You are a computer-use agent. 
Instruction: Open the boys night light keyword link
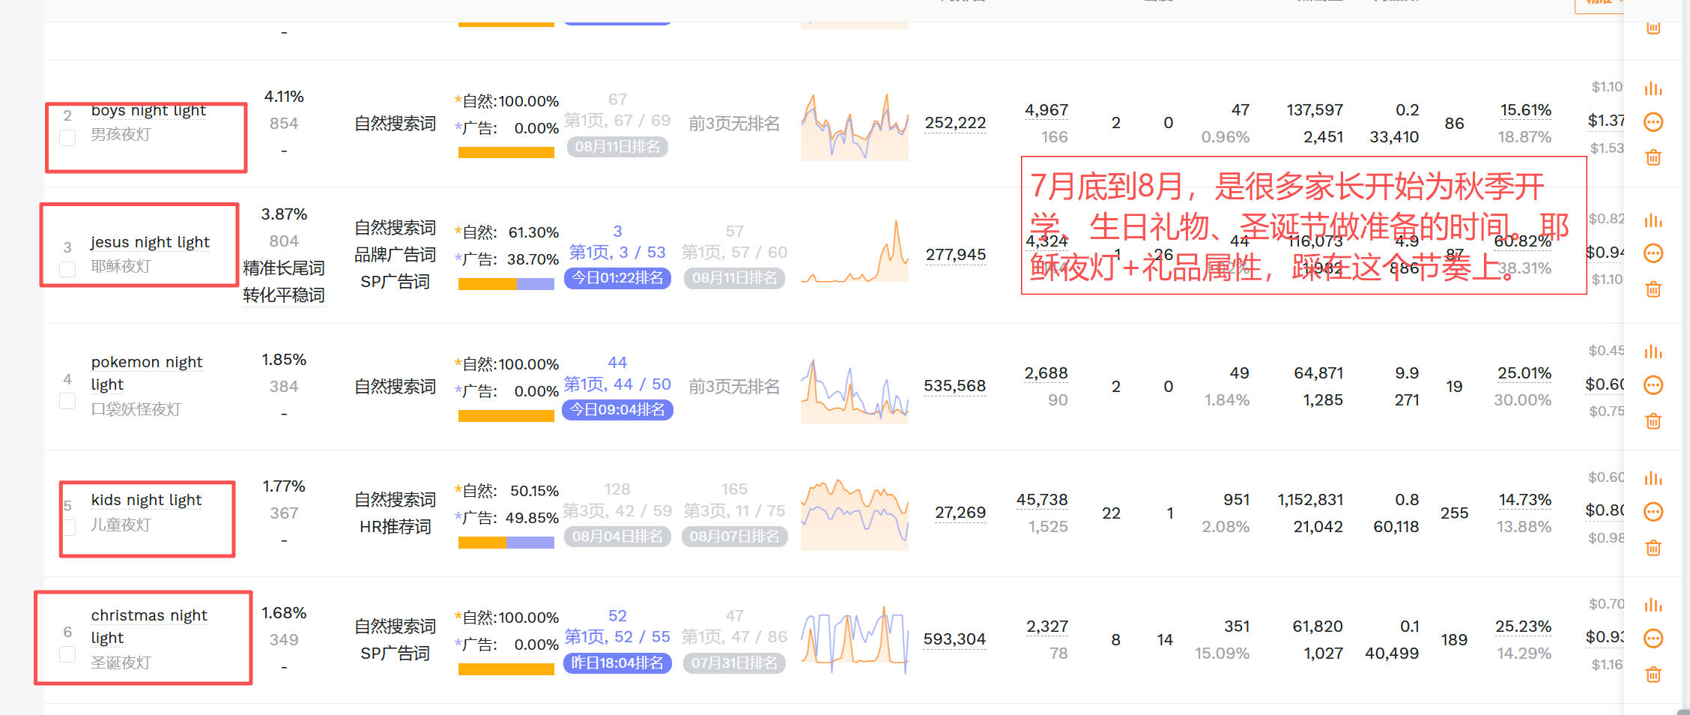(x=148, y=111)
